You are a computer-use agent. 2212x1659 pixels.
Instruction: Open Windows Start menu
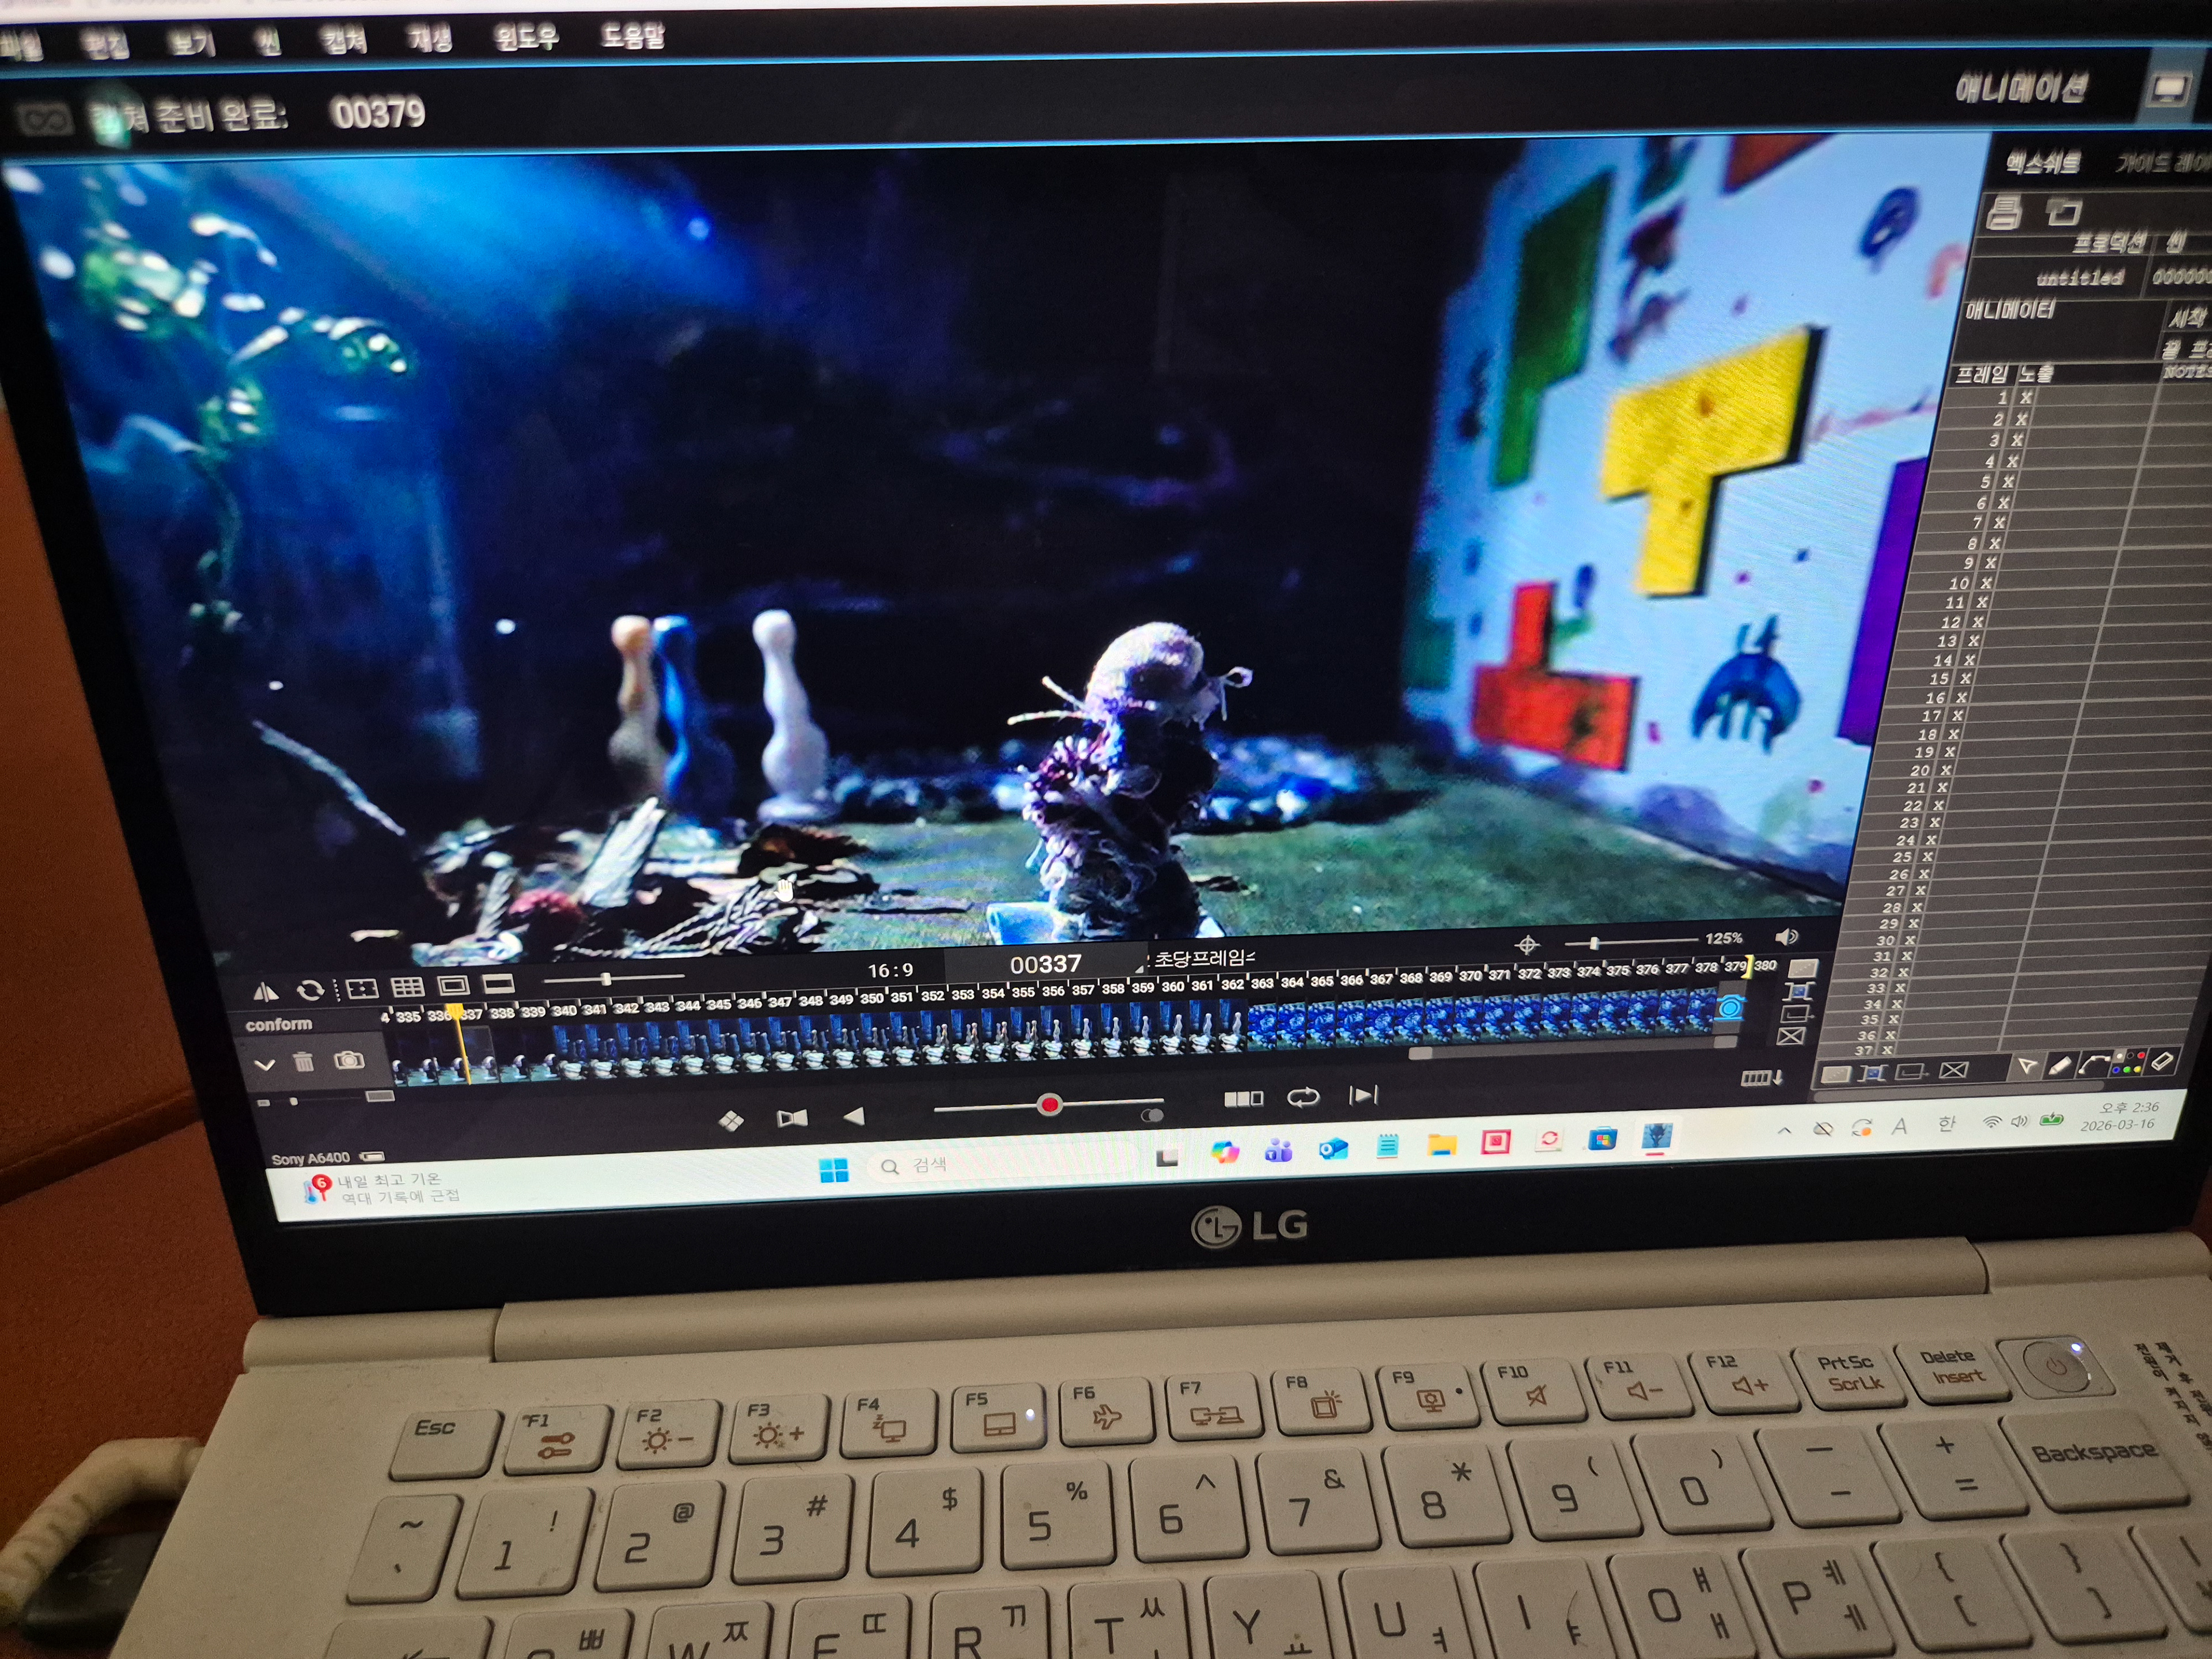pos(834,1169)
